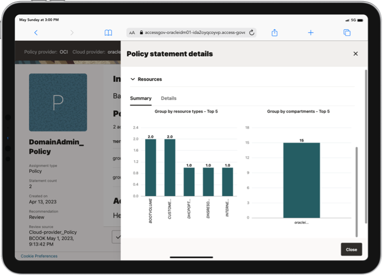Screen dimensions: 383x276
Task: Collapse the Resources section
Action: point(133,79)
